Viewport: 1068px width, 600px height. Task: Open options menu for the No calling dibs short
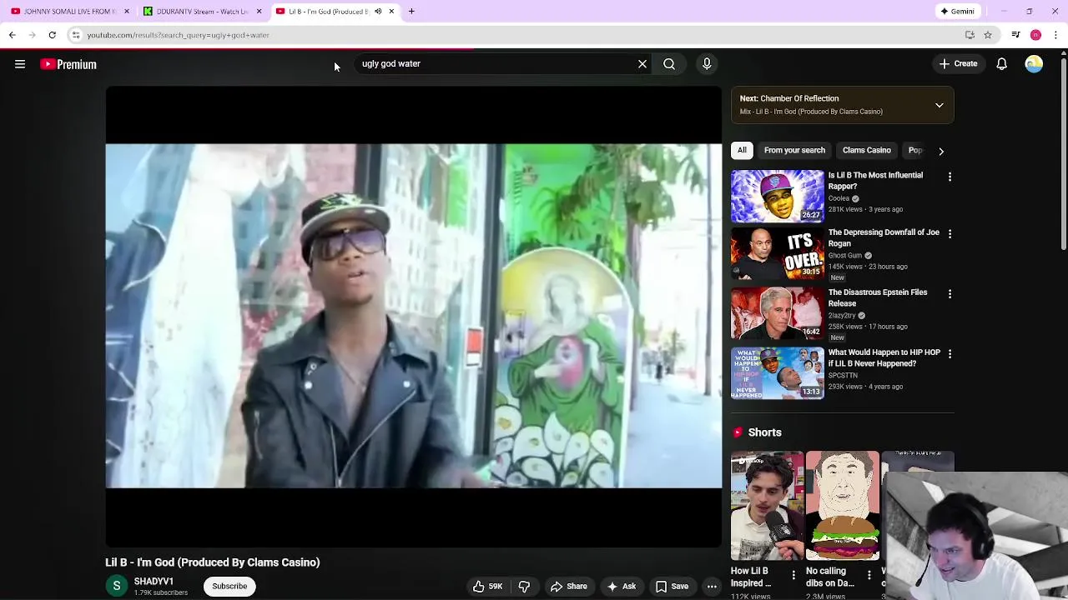pos(869,575)
